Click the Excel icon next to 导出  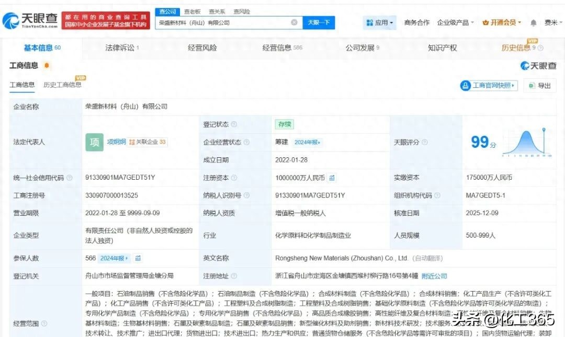pos(532,86)
